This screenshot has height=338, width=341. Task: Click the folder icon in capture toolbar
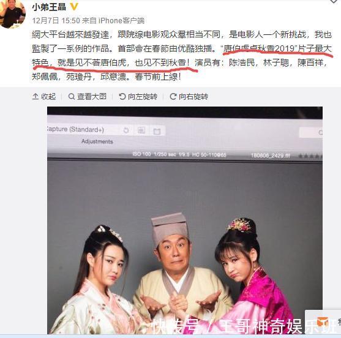(157, 131)
